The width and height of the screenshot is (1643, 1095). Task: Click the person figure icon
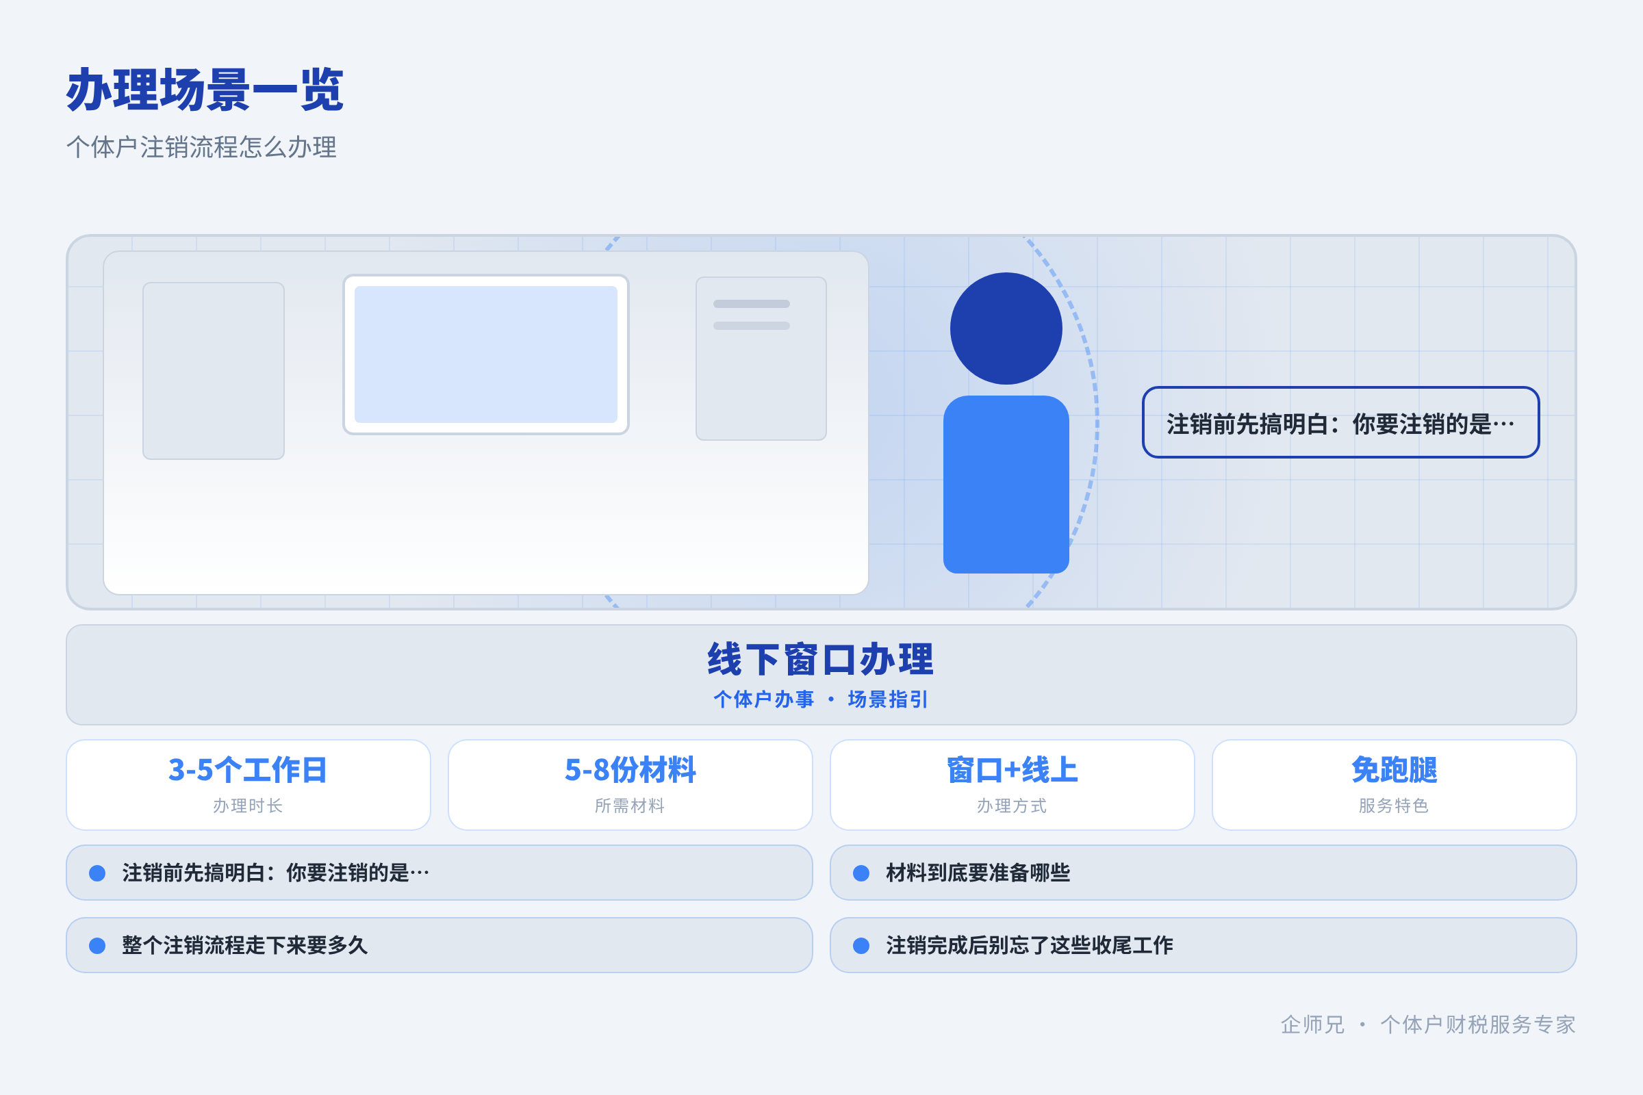[x=1006, y=422]
